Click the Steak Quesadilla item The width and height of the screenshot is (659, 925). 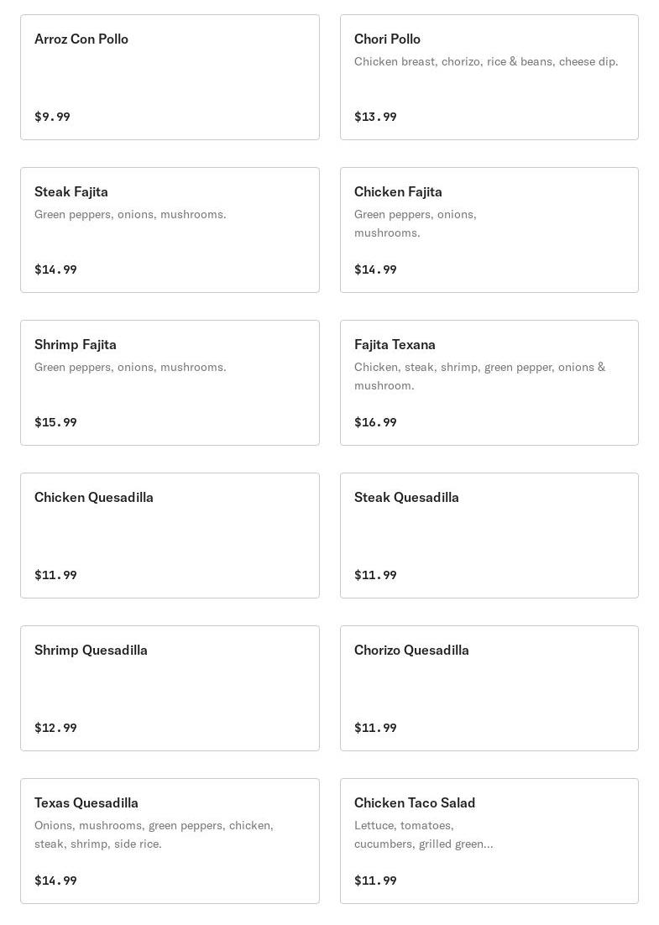click(489, 536)
